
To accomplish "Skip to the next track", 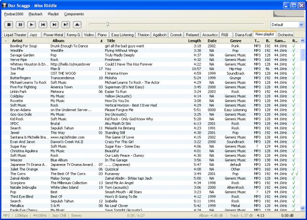I will point(55,24).
